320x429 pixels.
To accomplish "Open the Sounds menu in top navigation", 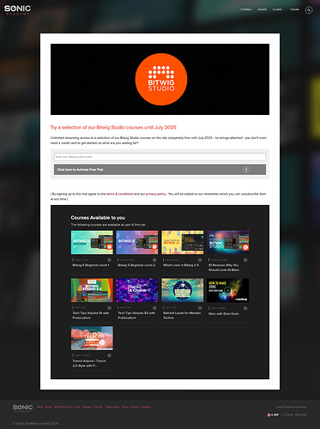I will [x=262, y=9].
